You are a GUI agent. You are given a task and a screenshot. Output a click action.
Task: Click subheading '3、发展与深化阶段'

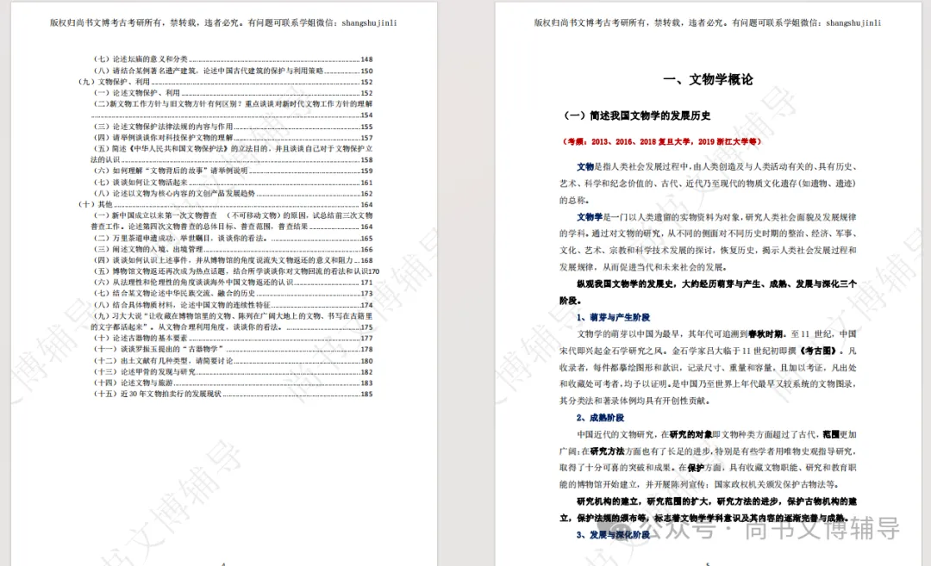[x=613, y=534]
